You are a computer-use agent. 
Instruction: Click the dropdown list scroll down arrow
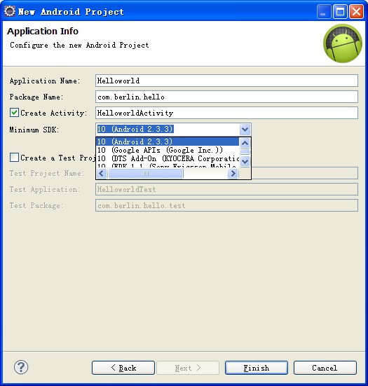[x=245, y=162]
